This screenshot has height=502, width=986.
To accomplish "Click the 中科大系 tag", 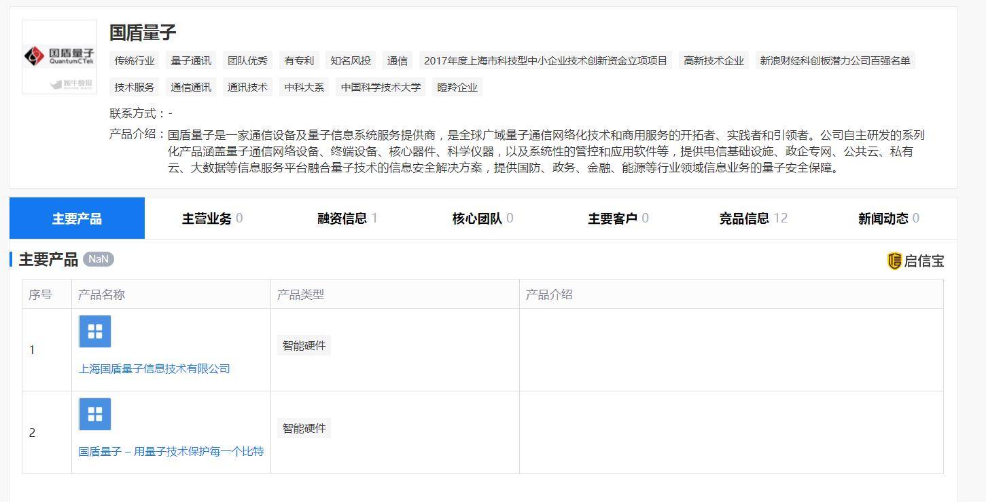I will (x=304, y=87).
